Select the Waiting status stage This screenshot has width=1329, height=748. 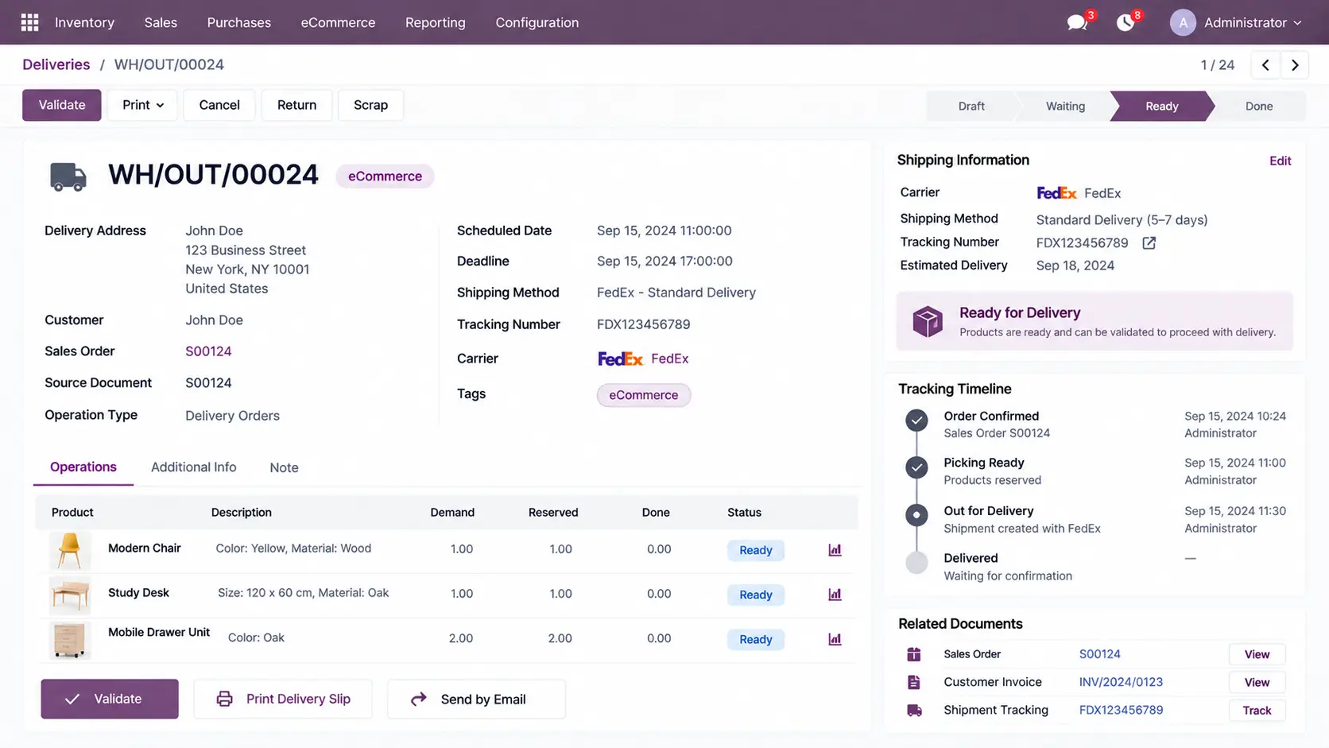click(1065, 107)
